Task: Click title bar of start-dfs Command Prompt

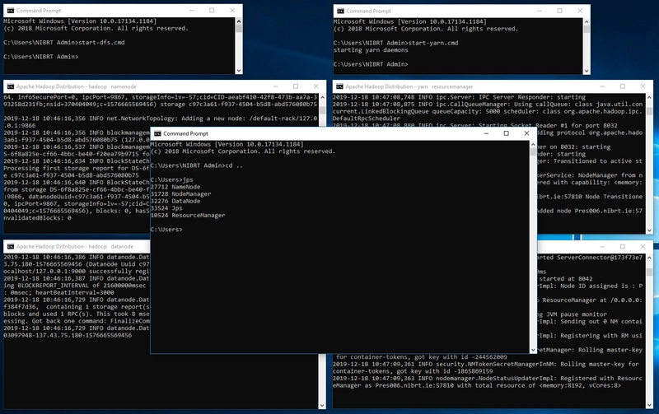Action: [x=124, y=10]
